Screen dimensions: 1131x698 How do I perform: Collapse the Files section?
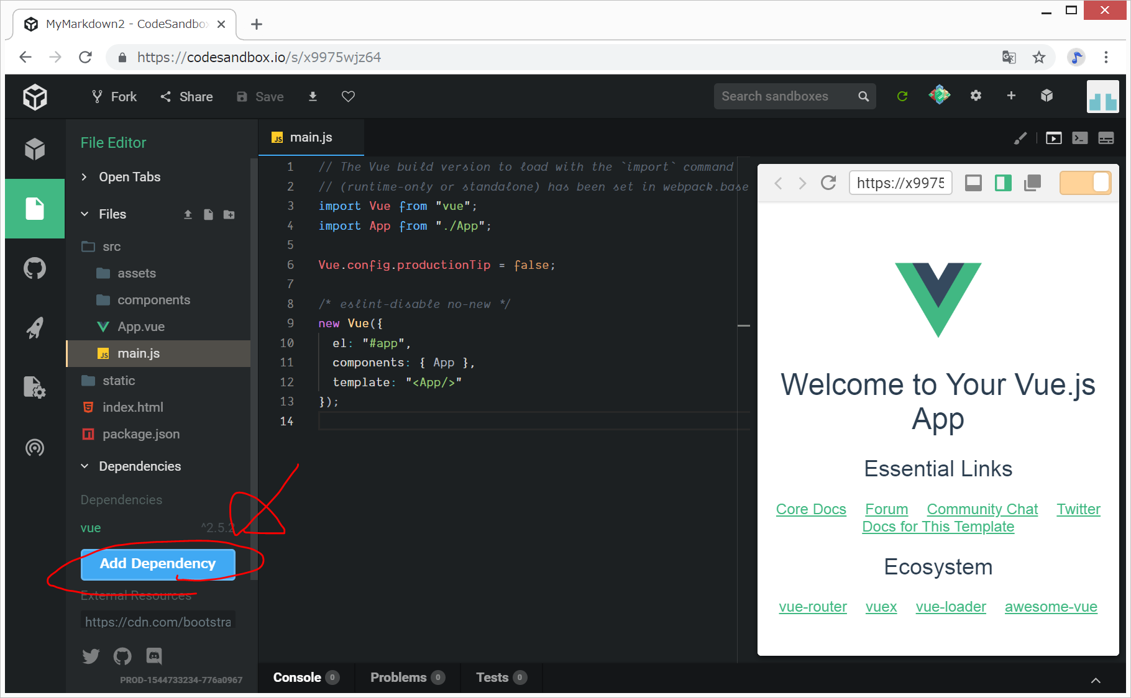(85, 214)
